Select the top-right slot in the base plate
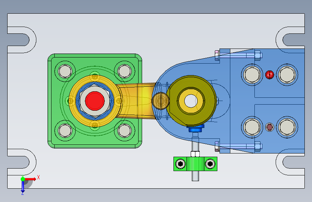This screenshot has height=202, width=312. pyautogui.click(x=294, y=40)
